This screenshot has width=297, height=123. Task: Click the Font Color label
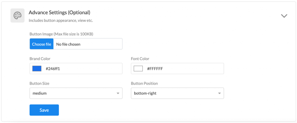tap(140, 59)
